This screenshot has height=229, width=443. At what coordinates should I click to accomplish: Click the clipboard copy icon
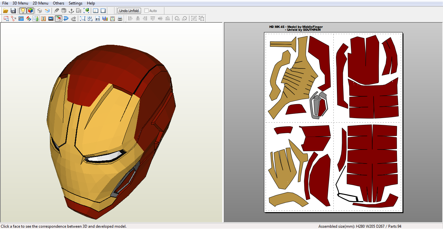113,18
